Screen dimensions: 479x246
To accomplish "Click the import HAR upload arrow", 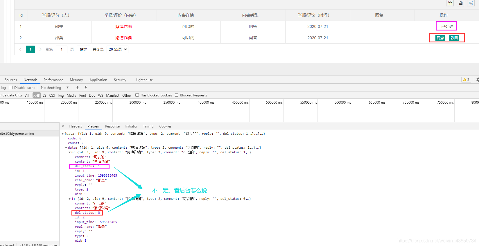I will (78, 87).
